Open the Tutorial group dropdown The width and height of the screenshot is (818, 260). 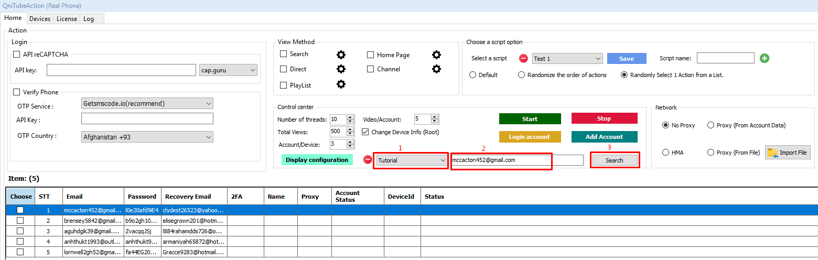412,160
